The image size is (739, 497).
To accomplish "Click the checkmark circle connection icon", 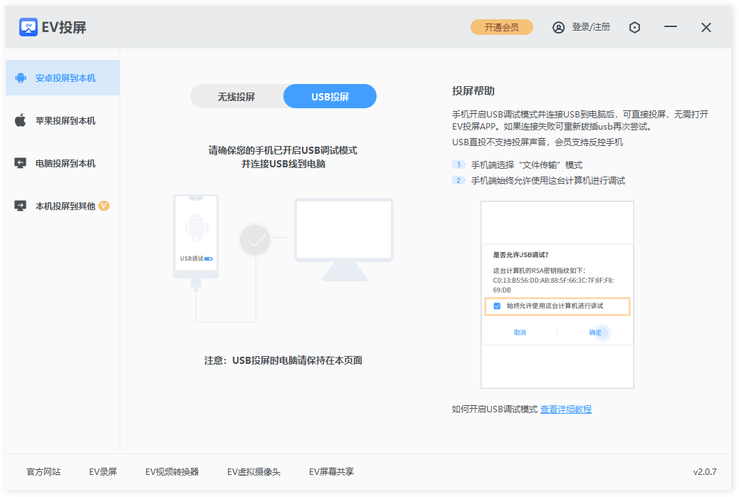I will click(x=255, y=240).
